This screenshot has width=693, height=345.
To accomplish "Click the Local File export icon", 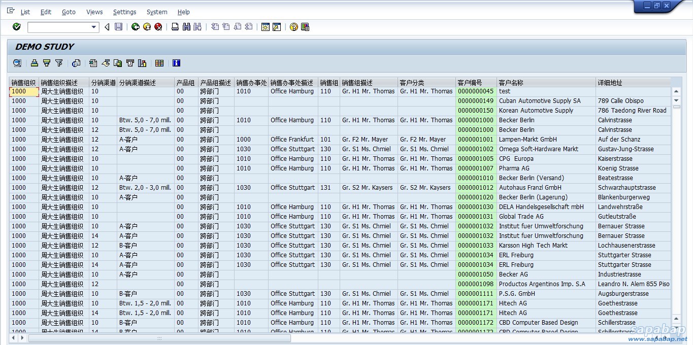I will (x=118, y=63).
